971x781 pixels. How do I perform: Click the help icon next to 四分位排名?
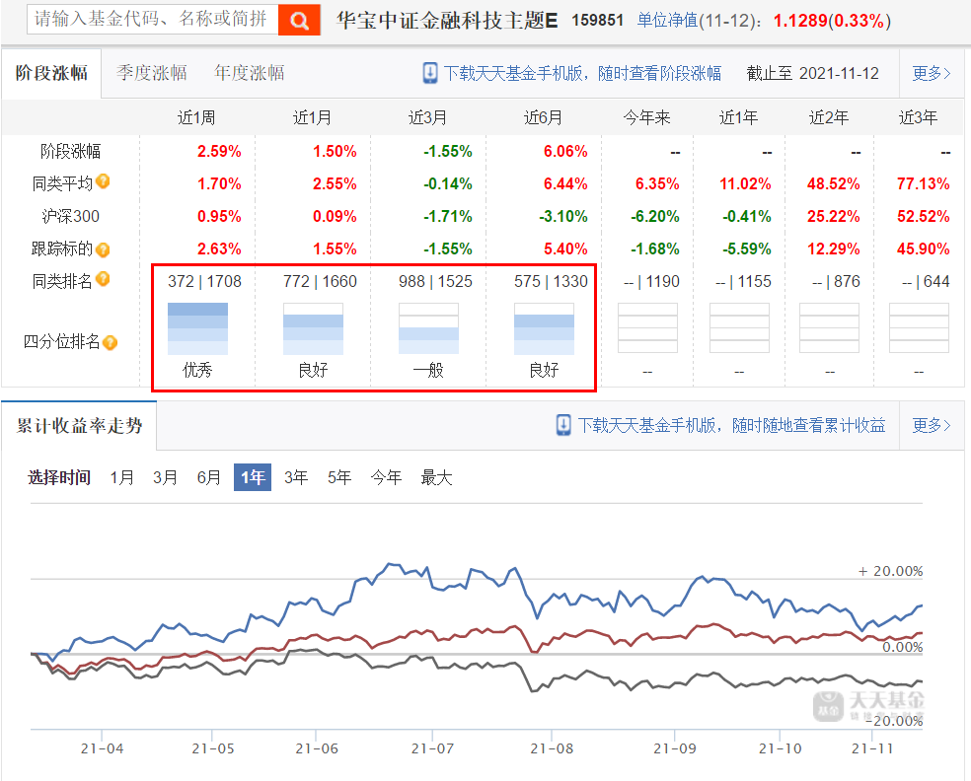(110, 342)
